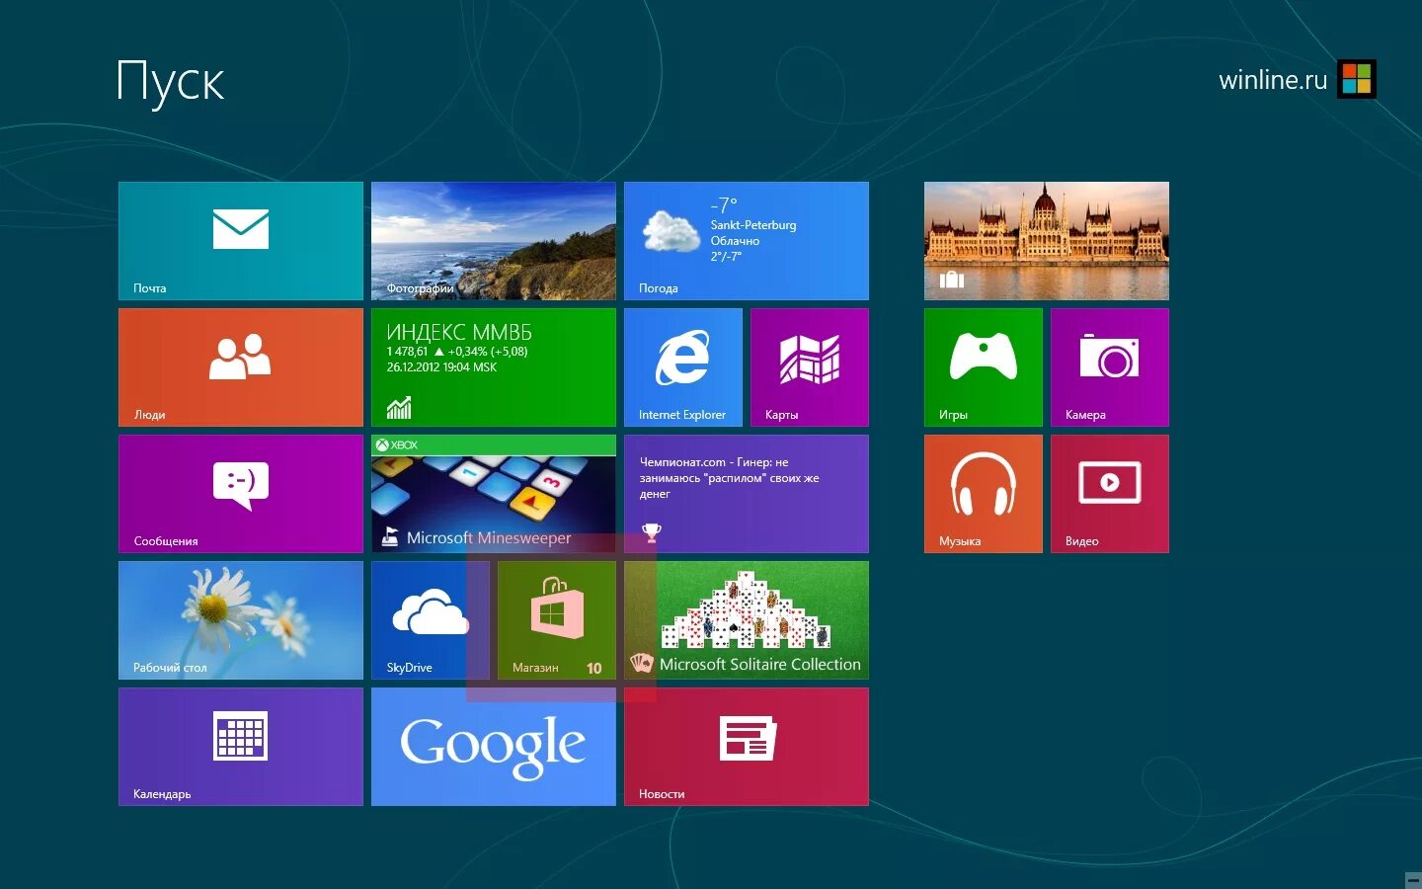Open the Видео (Video) tile
The image size is (1422, 889).
pyautogui.click(x=1109, y=493)
